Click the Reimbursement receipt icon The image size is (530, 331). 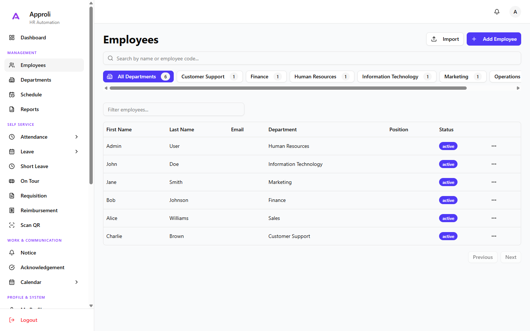coord(12,210)
